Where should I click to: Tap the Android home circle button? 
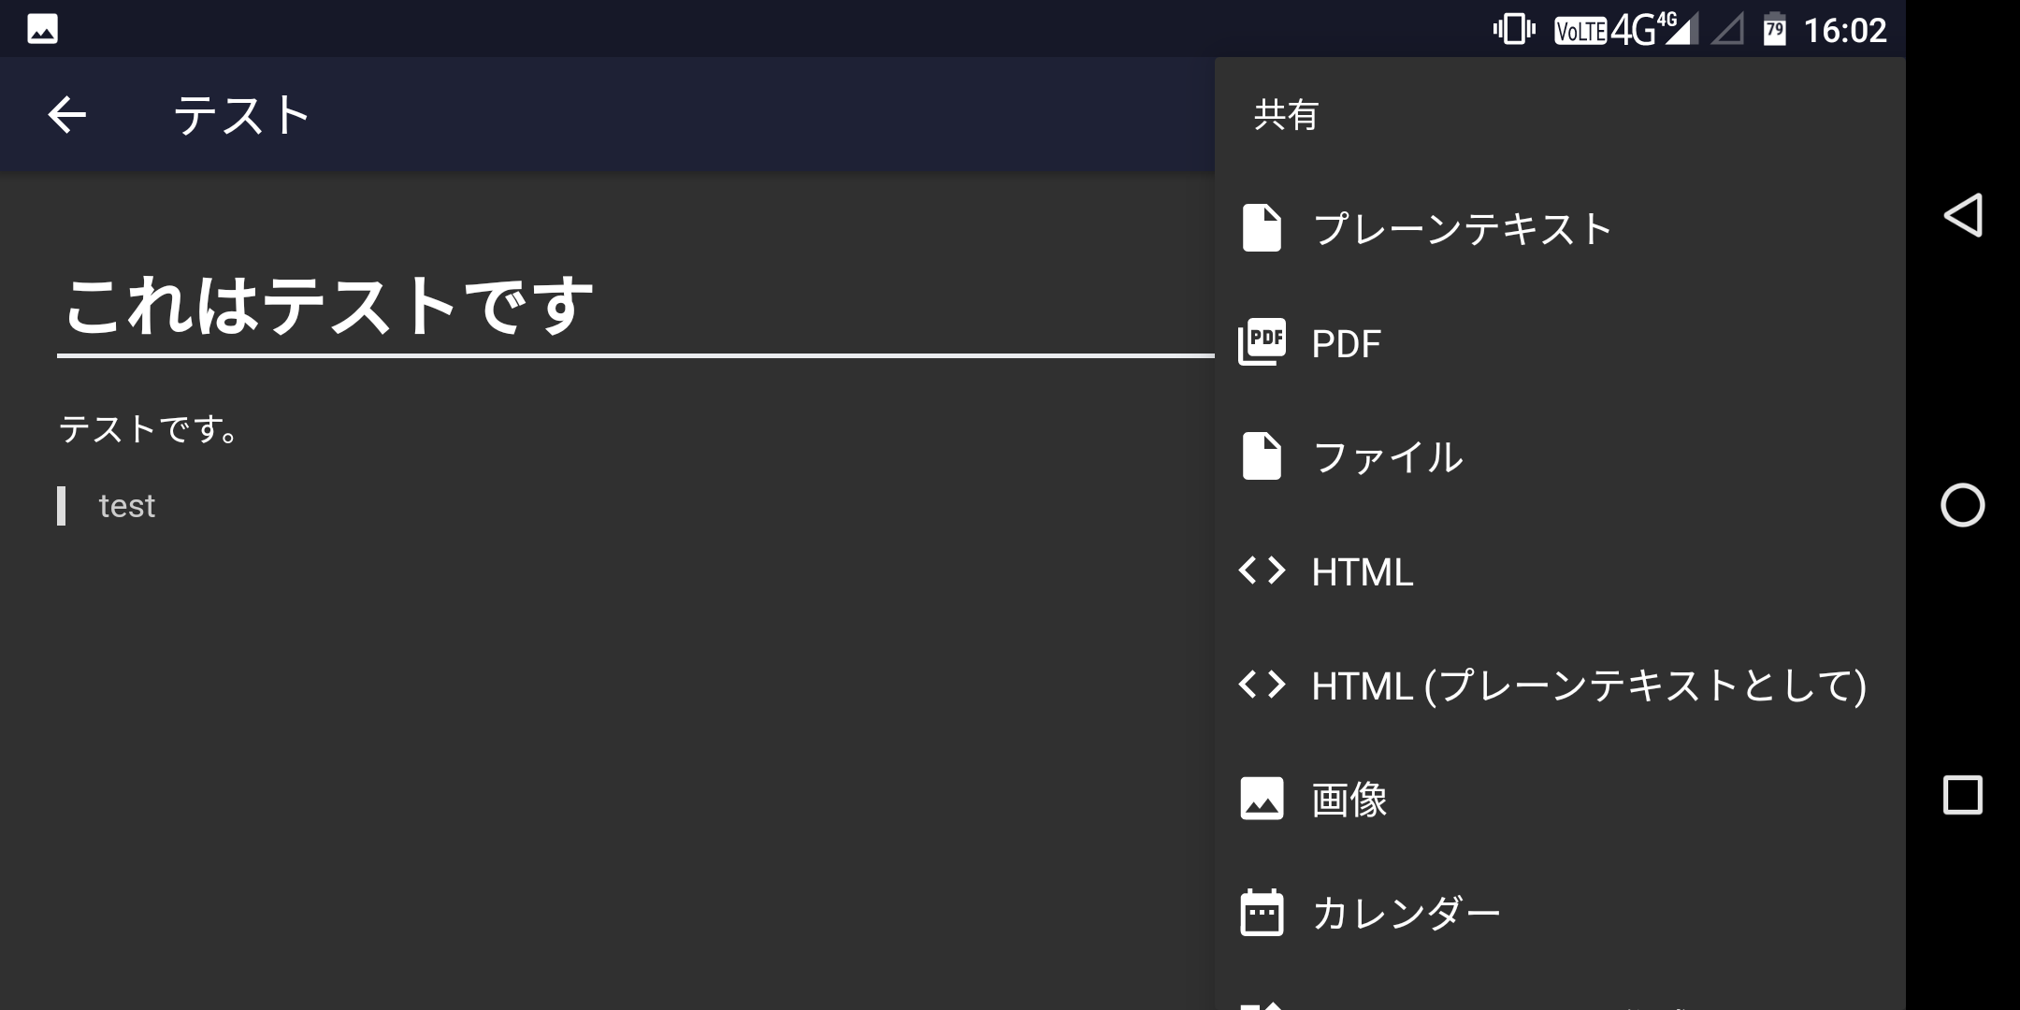(1962, 506)
